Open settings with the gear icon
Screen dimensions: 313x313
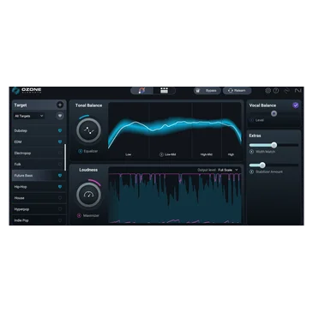(268, 91)
